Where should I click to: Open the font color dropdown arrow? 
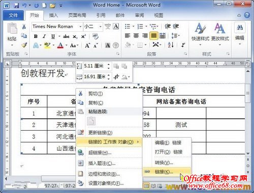(x=67, y=45)
